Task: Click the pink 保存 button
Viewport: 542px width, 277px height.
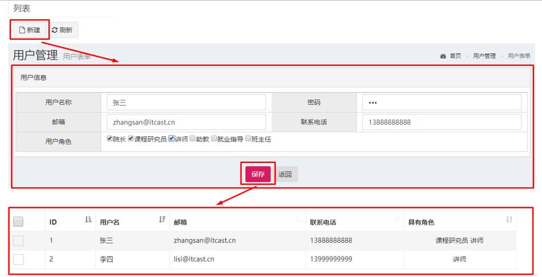Action: [258, 174]
